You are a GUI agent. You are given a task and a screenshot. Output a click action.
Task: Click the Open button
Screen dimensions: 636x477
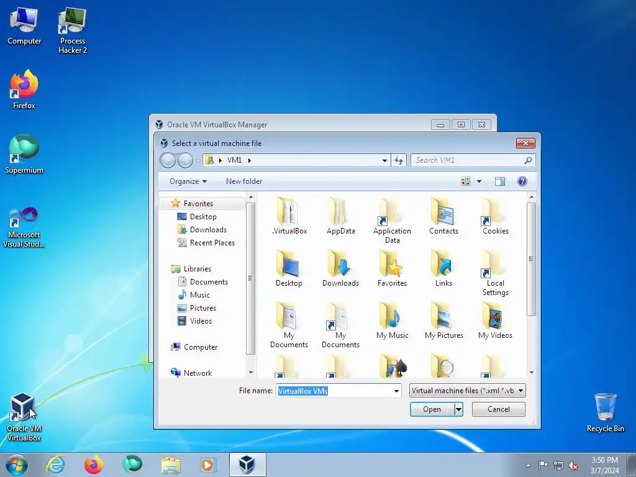click(x=432, y=409)
